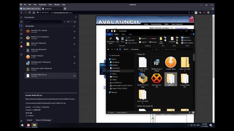Image resolution: width=234 pixels, height=131 pixels.
Task: Open the Copy to dropdown
Action: point(143,42)
